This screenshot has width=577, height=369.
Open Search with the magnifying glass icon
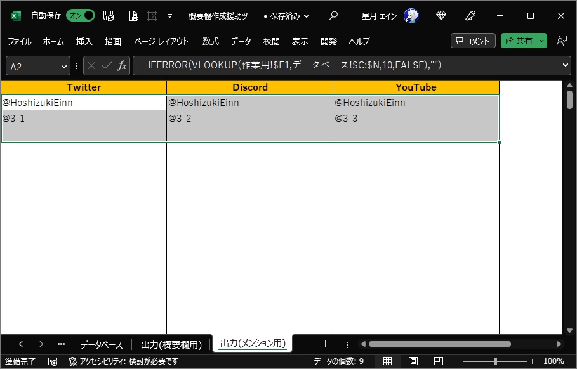[x=333, y=16]
